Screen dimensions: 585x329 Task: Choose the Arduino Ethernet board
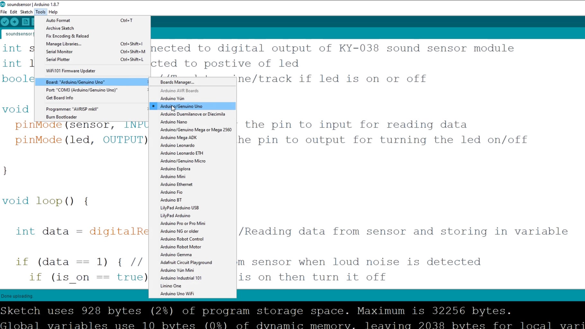(x=193, y=184)
